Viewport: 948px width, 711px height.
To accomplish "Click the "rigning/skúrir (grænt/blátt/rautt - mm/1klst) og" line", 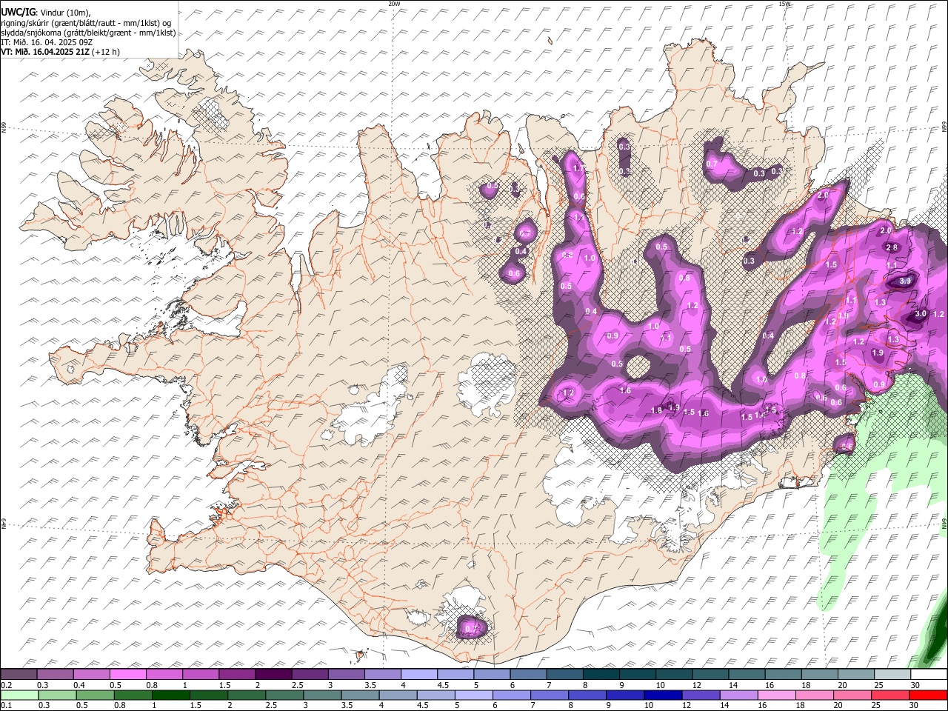I will (x=87, y=23).
